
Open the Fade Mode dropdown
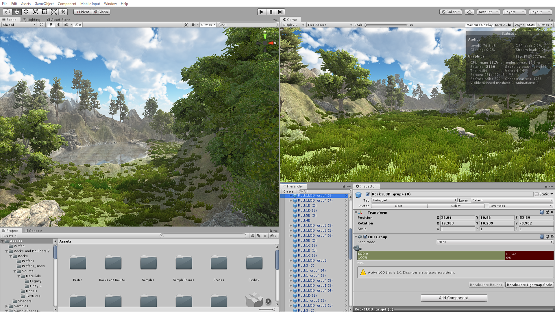pos(495,242)
